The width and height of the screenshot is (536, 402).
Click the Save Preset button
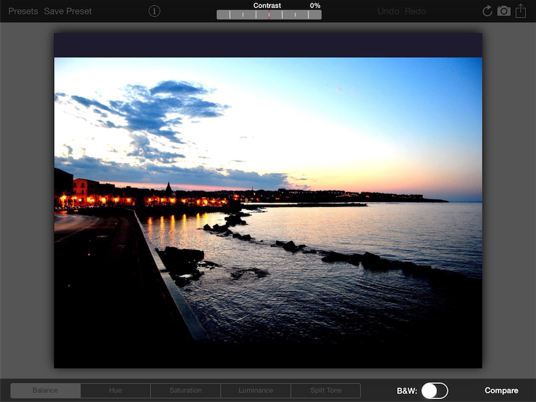67,11
